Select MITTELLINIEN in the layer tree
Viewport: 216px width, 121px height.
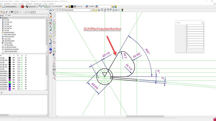pos(8,45)
